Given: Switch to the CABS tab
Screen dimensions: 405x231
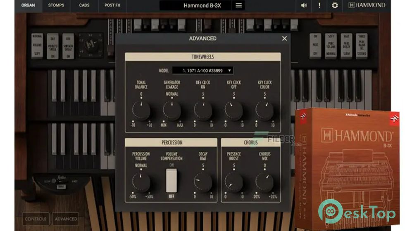Looking at the screenshot, I should coord(84,5).
